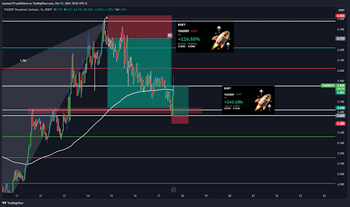Select the BE label on the short position
350x207 pixels.
(x=170, y=35)
